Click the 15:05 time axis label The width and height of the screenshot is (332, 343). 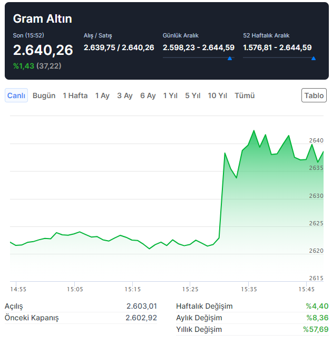75,289
